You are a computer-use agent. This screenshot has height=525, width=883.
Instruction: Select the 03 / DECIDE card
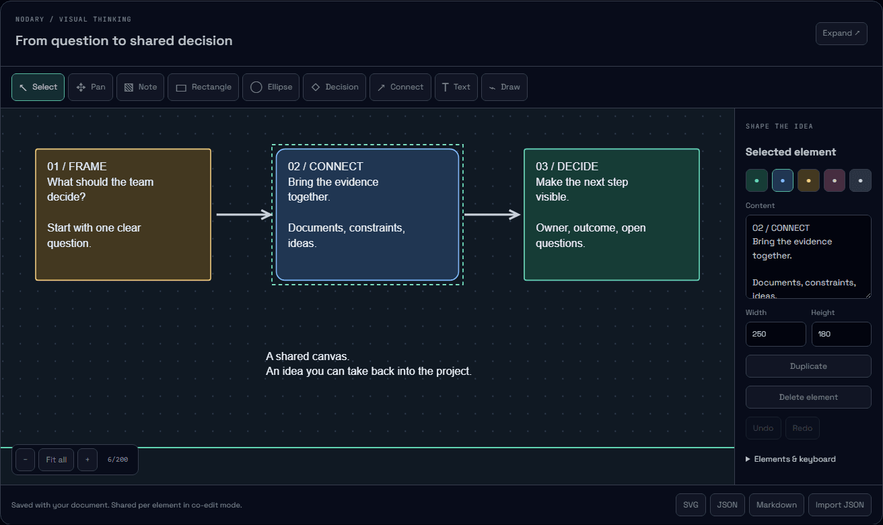pos(612,215)
